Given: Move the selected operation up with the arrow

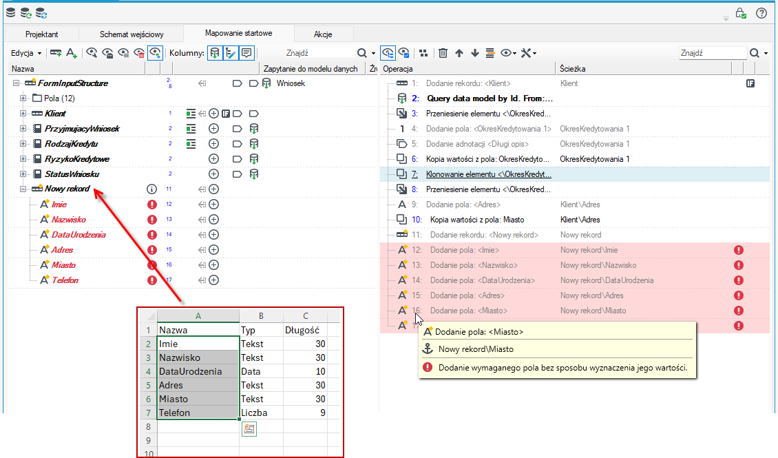Looking at the screenshot, I should coord(459,53).
